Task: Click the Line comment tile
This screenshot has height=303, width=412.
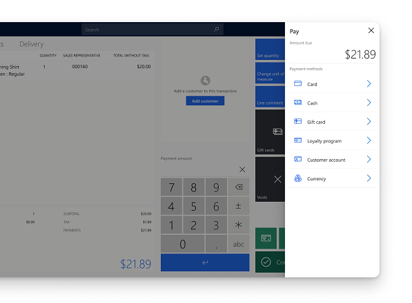Action: [x=270, y=96]
